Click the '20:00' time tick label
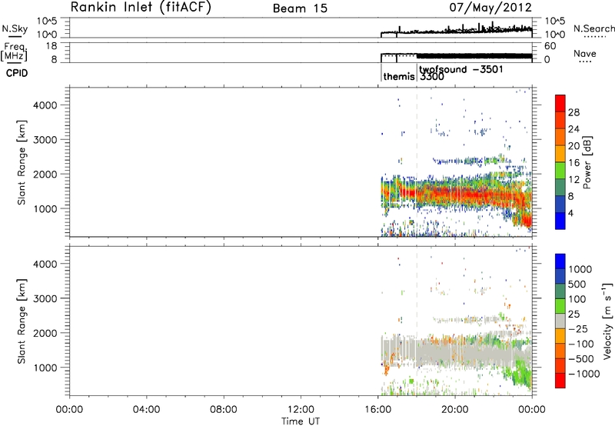The height and width of the screenshot is (426, 615). 455,410
